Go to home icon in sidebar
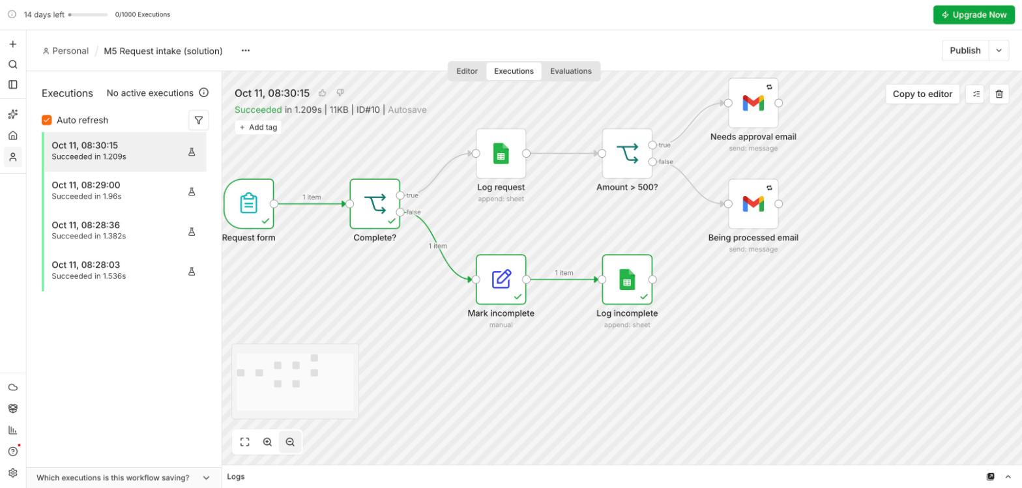 pyautogui.click(x=12, y=136)
